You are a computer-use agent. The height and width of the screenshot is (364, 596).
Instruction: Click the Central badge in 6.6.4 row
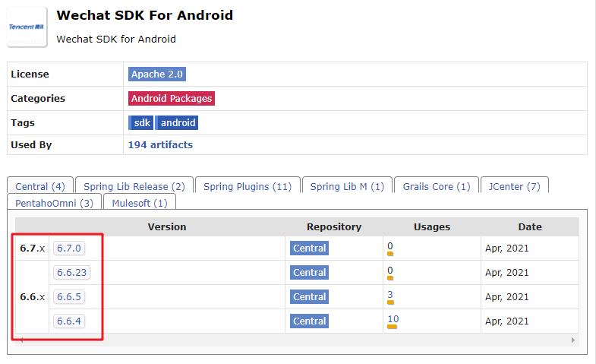tap(309, 321)
